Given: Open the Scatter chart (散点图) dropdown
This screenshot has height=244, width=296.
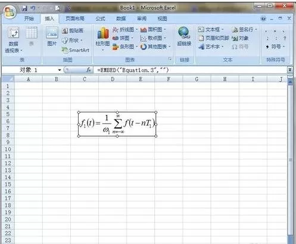Looking at the screenshot, I should [153, 38].
